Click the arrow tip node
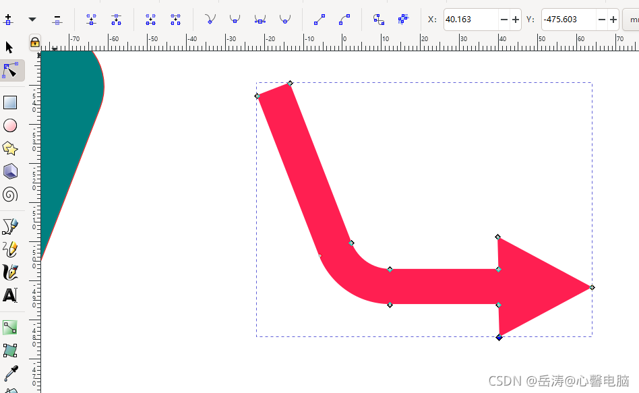This screenshot has height=393, width=639. click(x=592, y=287)
